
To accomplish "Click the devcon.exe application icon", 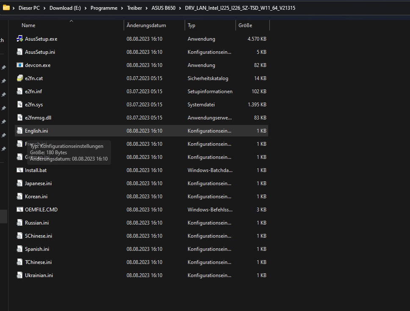I will tap(19, 65).
